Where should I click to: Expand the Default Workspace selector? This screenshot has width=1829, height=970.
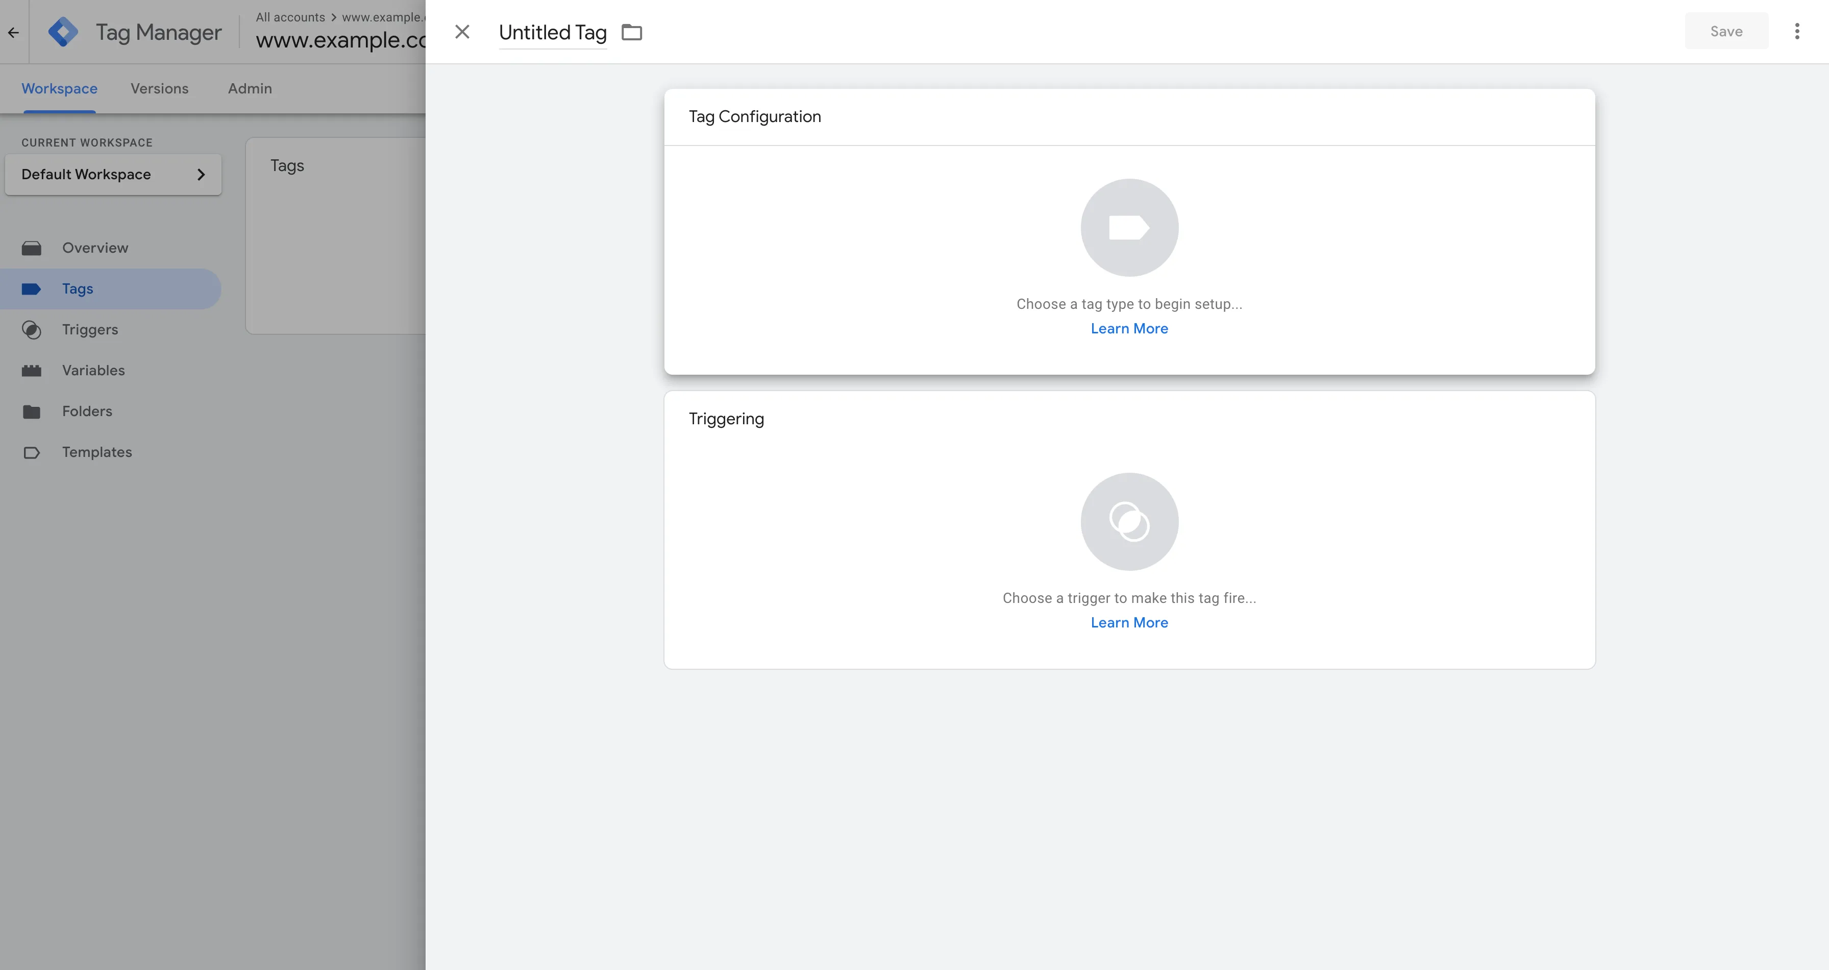(113, 175)
